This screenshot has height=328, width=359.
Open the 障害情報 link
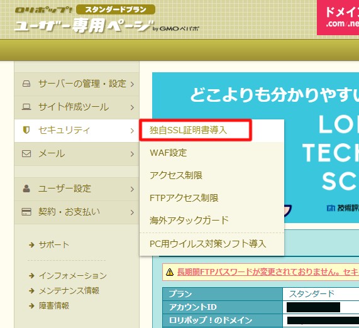54,306
